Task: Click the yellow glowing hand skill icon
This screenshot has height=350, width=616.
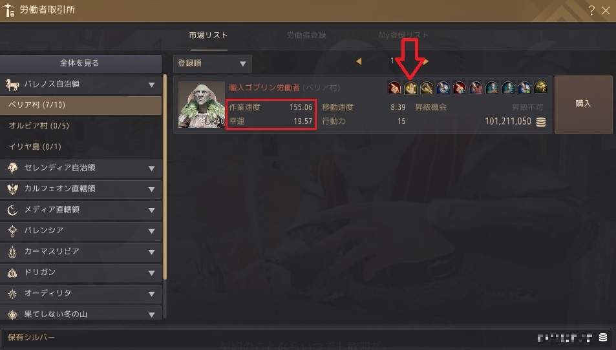Action: coord(410,88)
